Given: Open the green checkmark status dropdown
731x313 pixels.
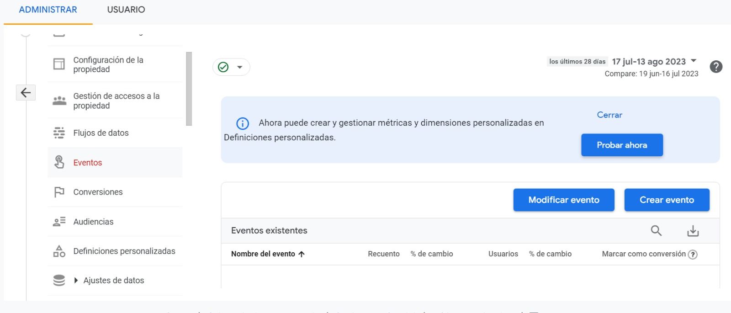Looking at the screenshot, I should 231,67.
